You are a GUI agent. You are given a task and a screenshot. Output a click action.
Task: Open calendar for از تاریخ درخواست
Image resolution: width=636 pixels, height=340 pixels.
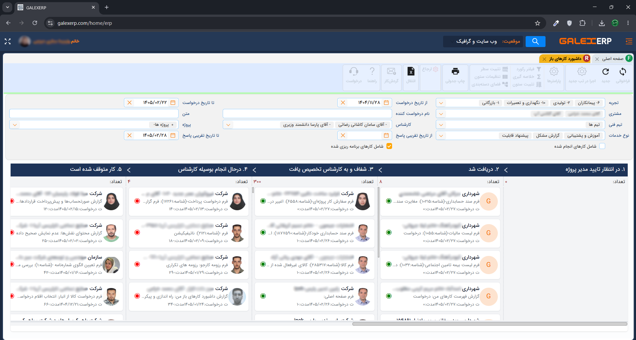(x=386, y=103)
